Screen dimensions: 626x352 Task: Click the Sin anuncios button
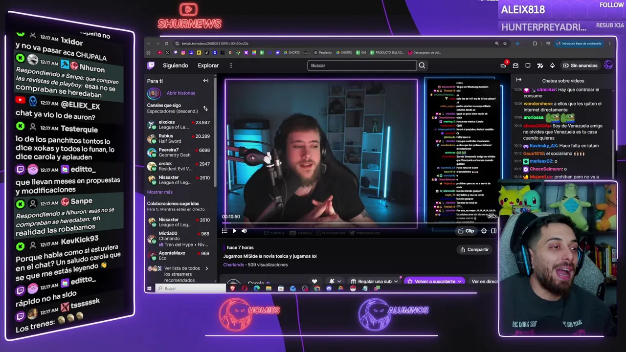[580, 66]
